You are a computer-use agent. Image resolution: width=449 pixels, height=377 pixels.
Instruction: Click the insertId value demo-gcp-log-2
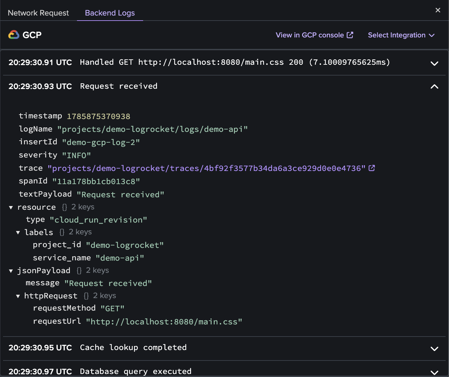pos(101,142)
